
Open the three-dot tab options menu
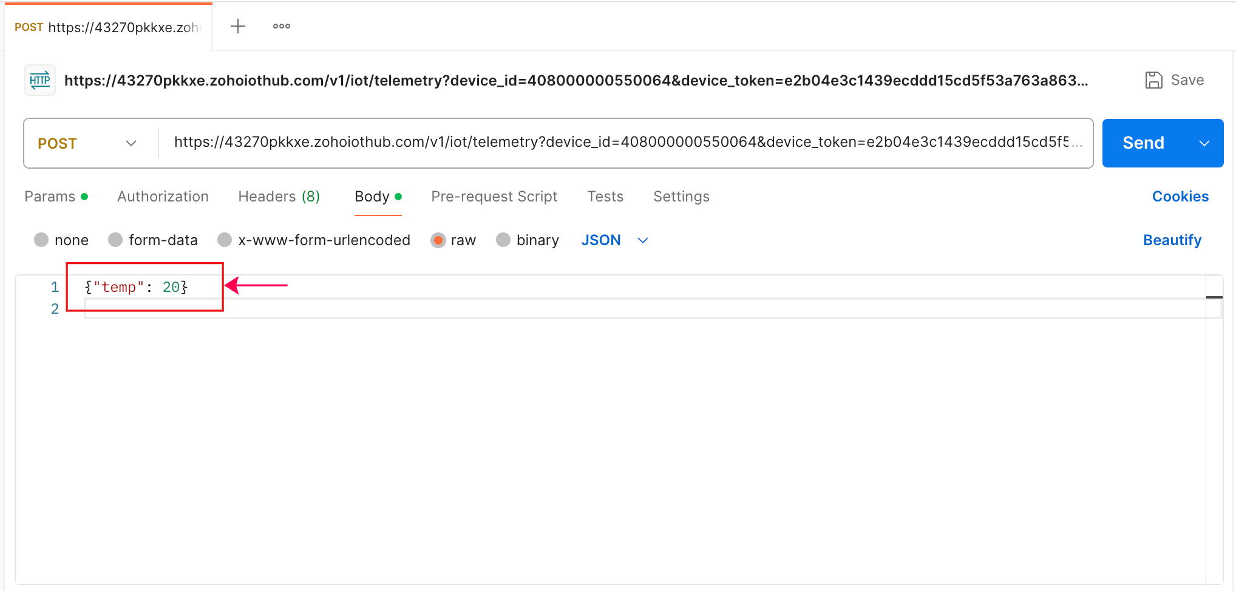tap(281, 26)
